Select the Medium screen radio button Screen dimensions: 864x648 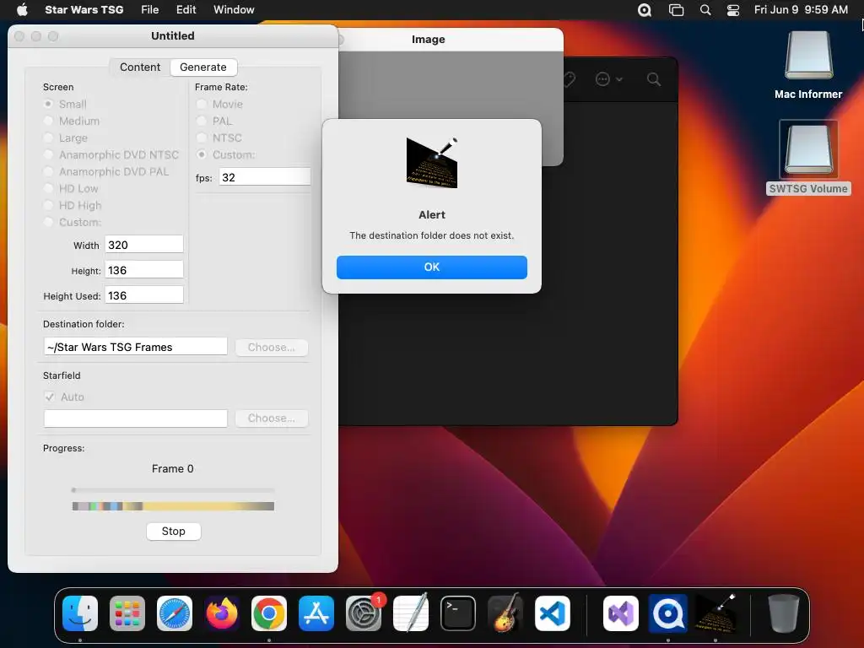[48, 121]
